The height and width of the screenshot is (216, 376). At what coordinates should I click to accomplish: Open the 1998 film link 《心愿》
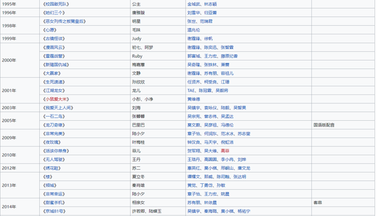click(49, 30)
